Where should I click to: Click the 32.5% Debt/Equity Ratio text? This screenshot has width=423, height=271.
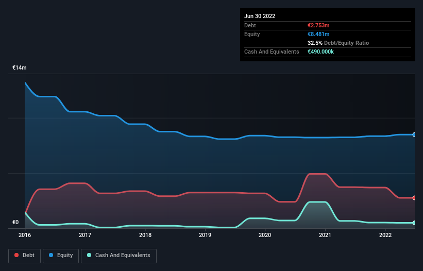pos(339,43)
